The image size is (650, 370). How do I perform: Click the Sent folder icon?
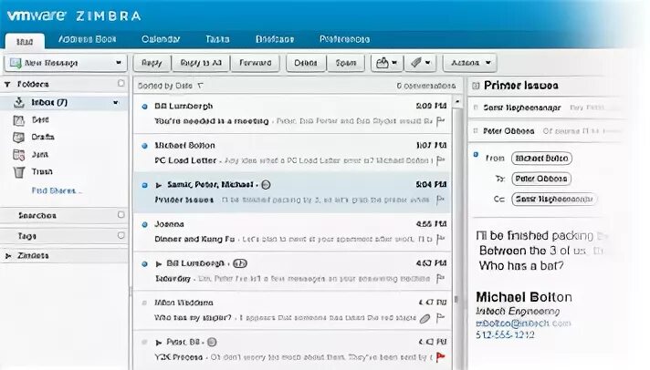coord(18,120)
